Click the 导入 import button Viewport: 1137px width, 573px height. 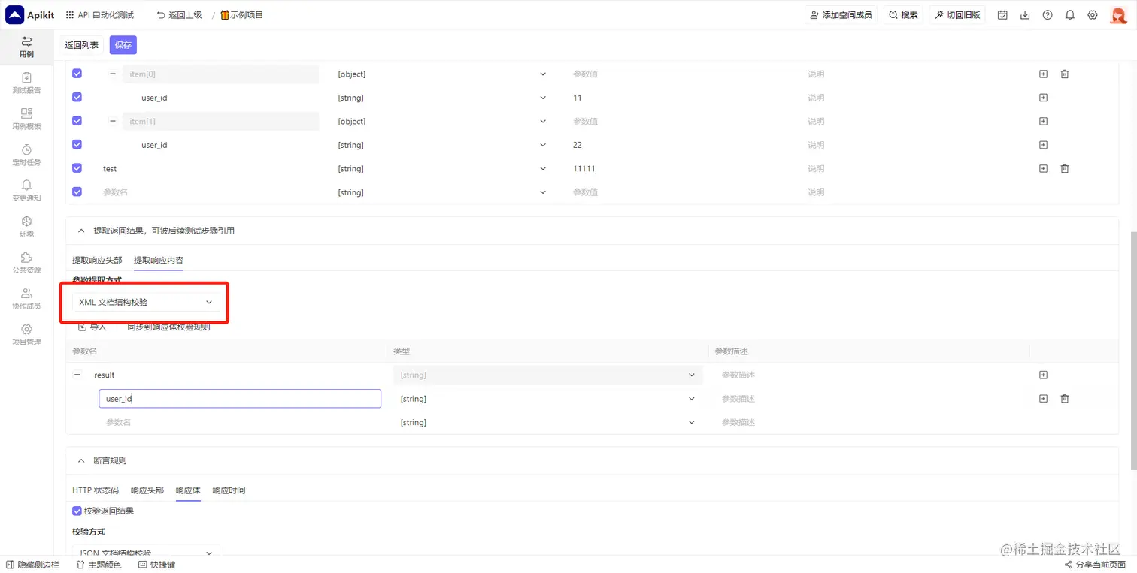[x=92, y=327]
